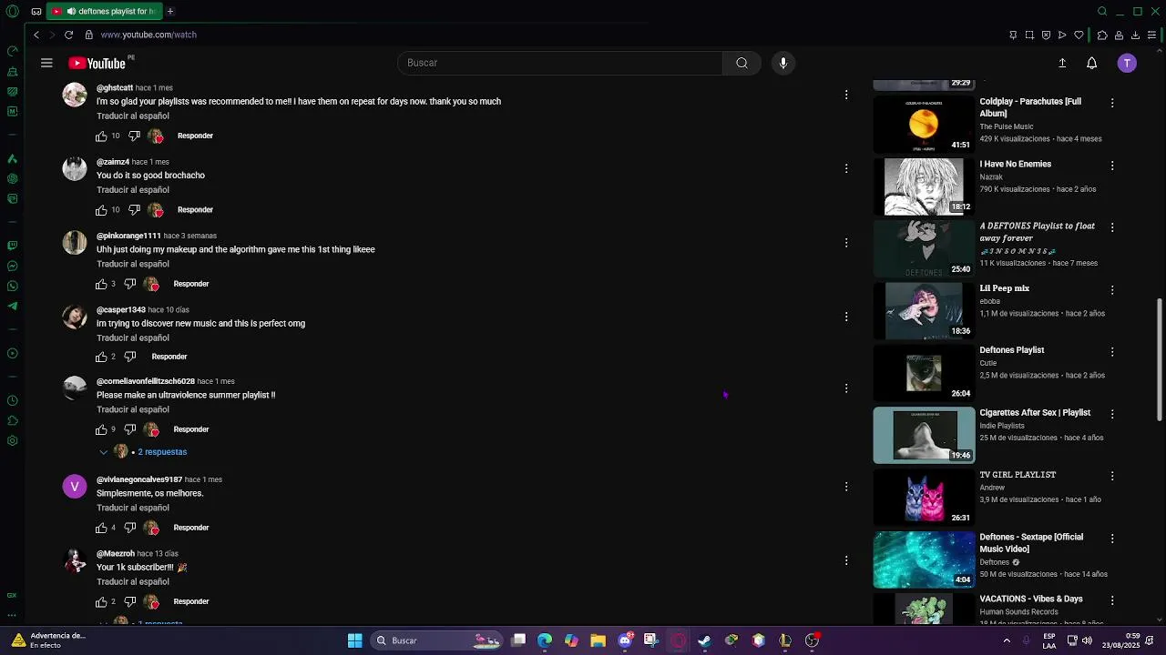Open the notifications bell

1091,63
